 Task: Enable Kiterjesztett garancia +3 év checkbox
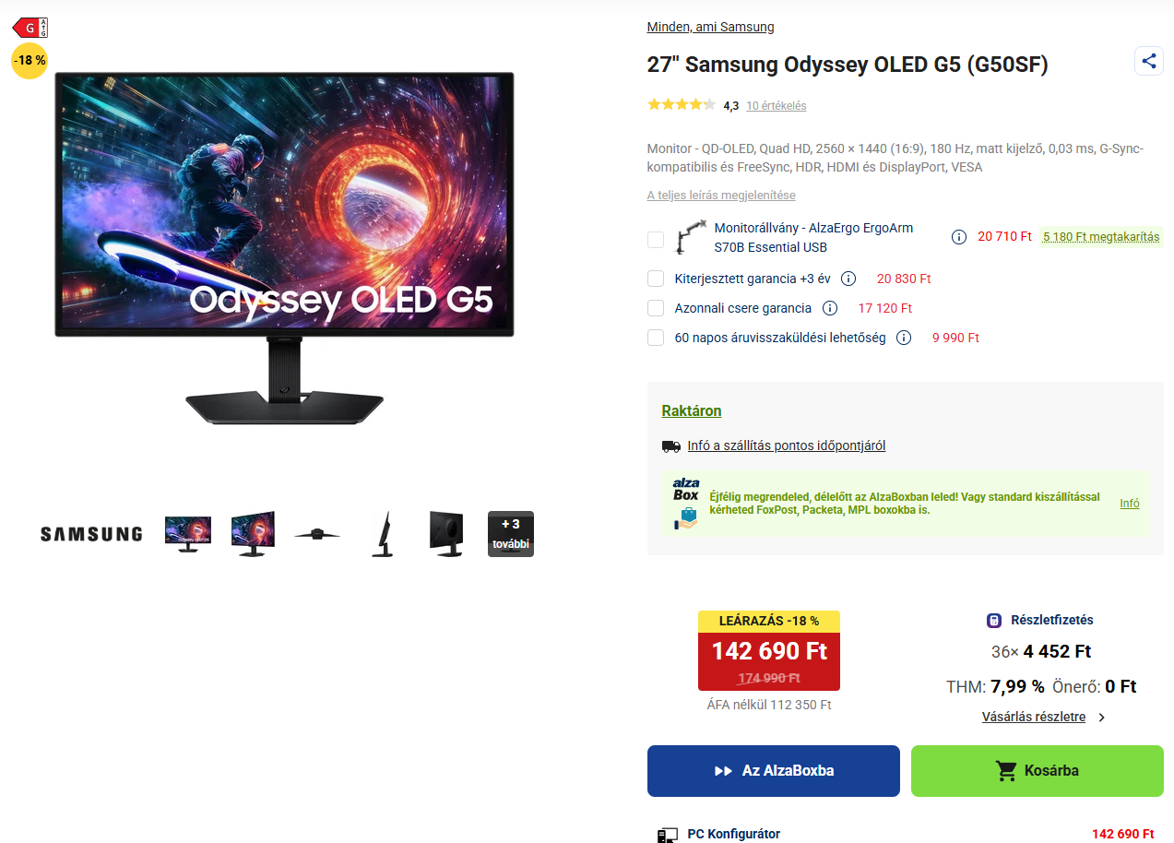(656, 279)
